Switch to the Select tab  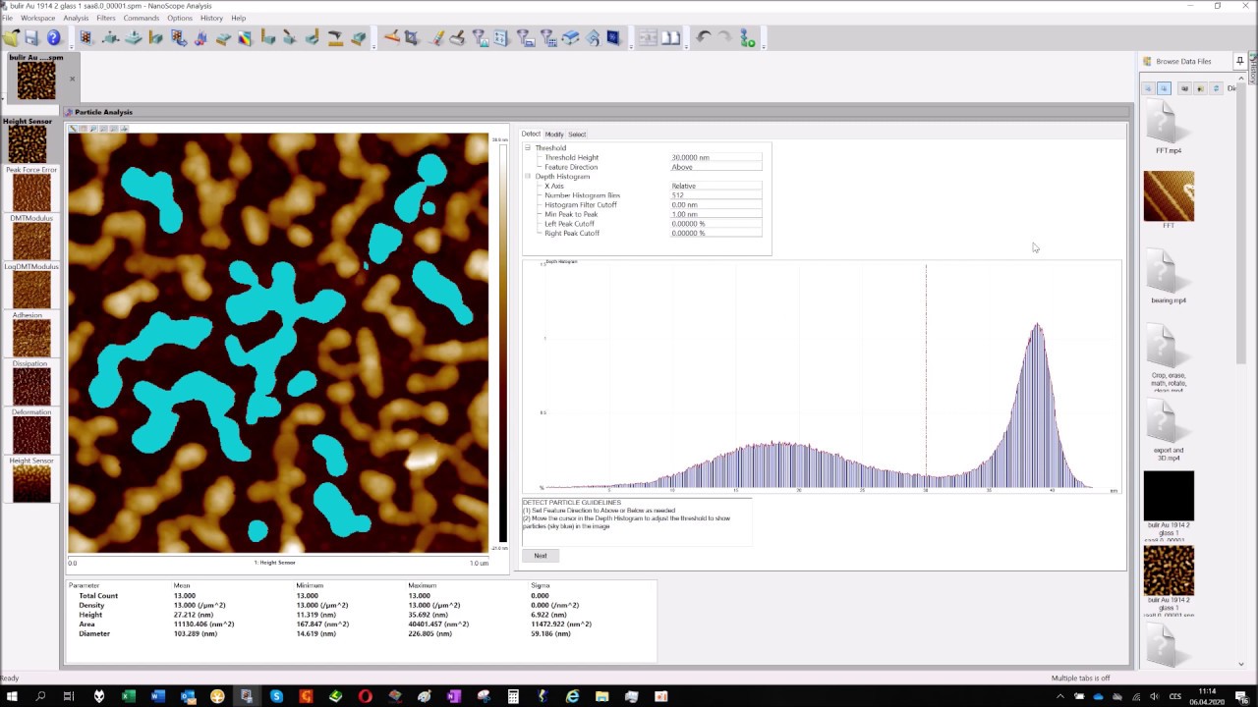pos(577,134)
